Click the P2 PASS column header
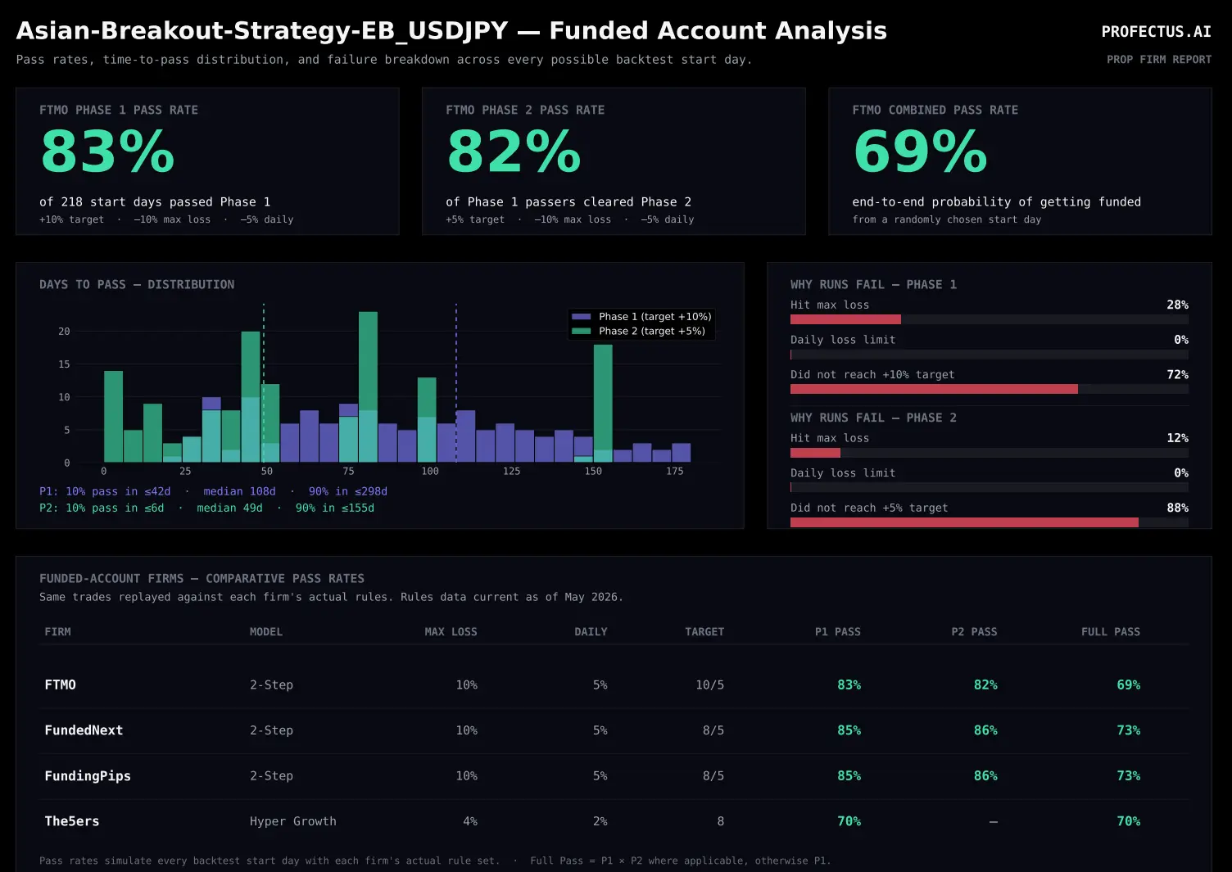Screen dimensions: 1232x872 click(x=974, y=632)
